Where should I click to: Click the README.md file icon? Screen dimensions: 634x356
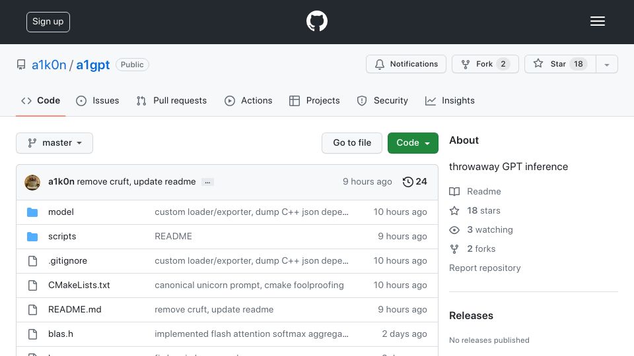32,310
